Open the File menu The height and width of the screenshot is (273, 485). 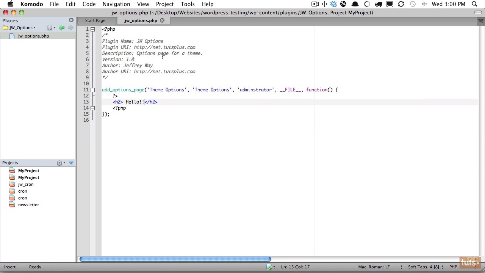(x=54, y=4)
